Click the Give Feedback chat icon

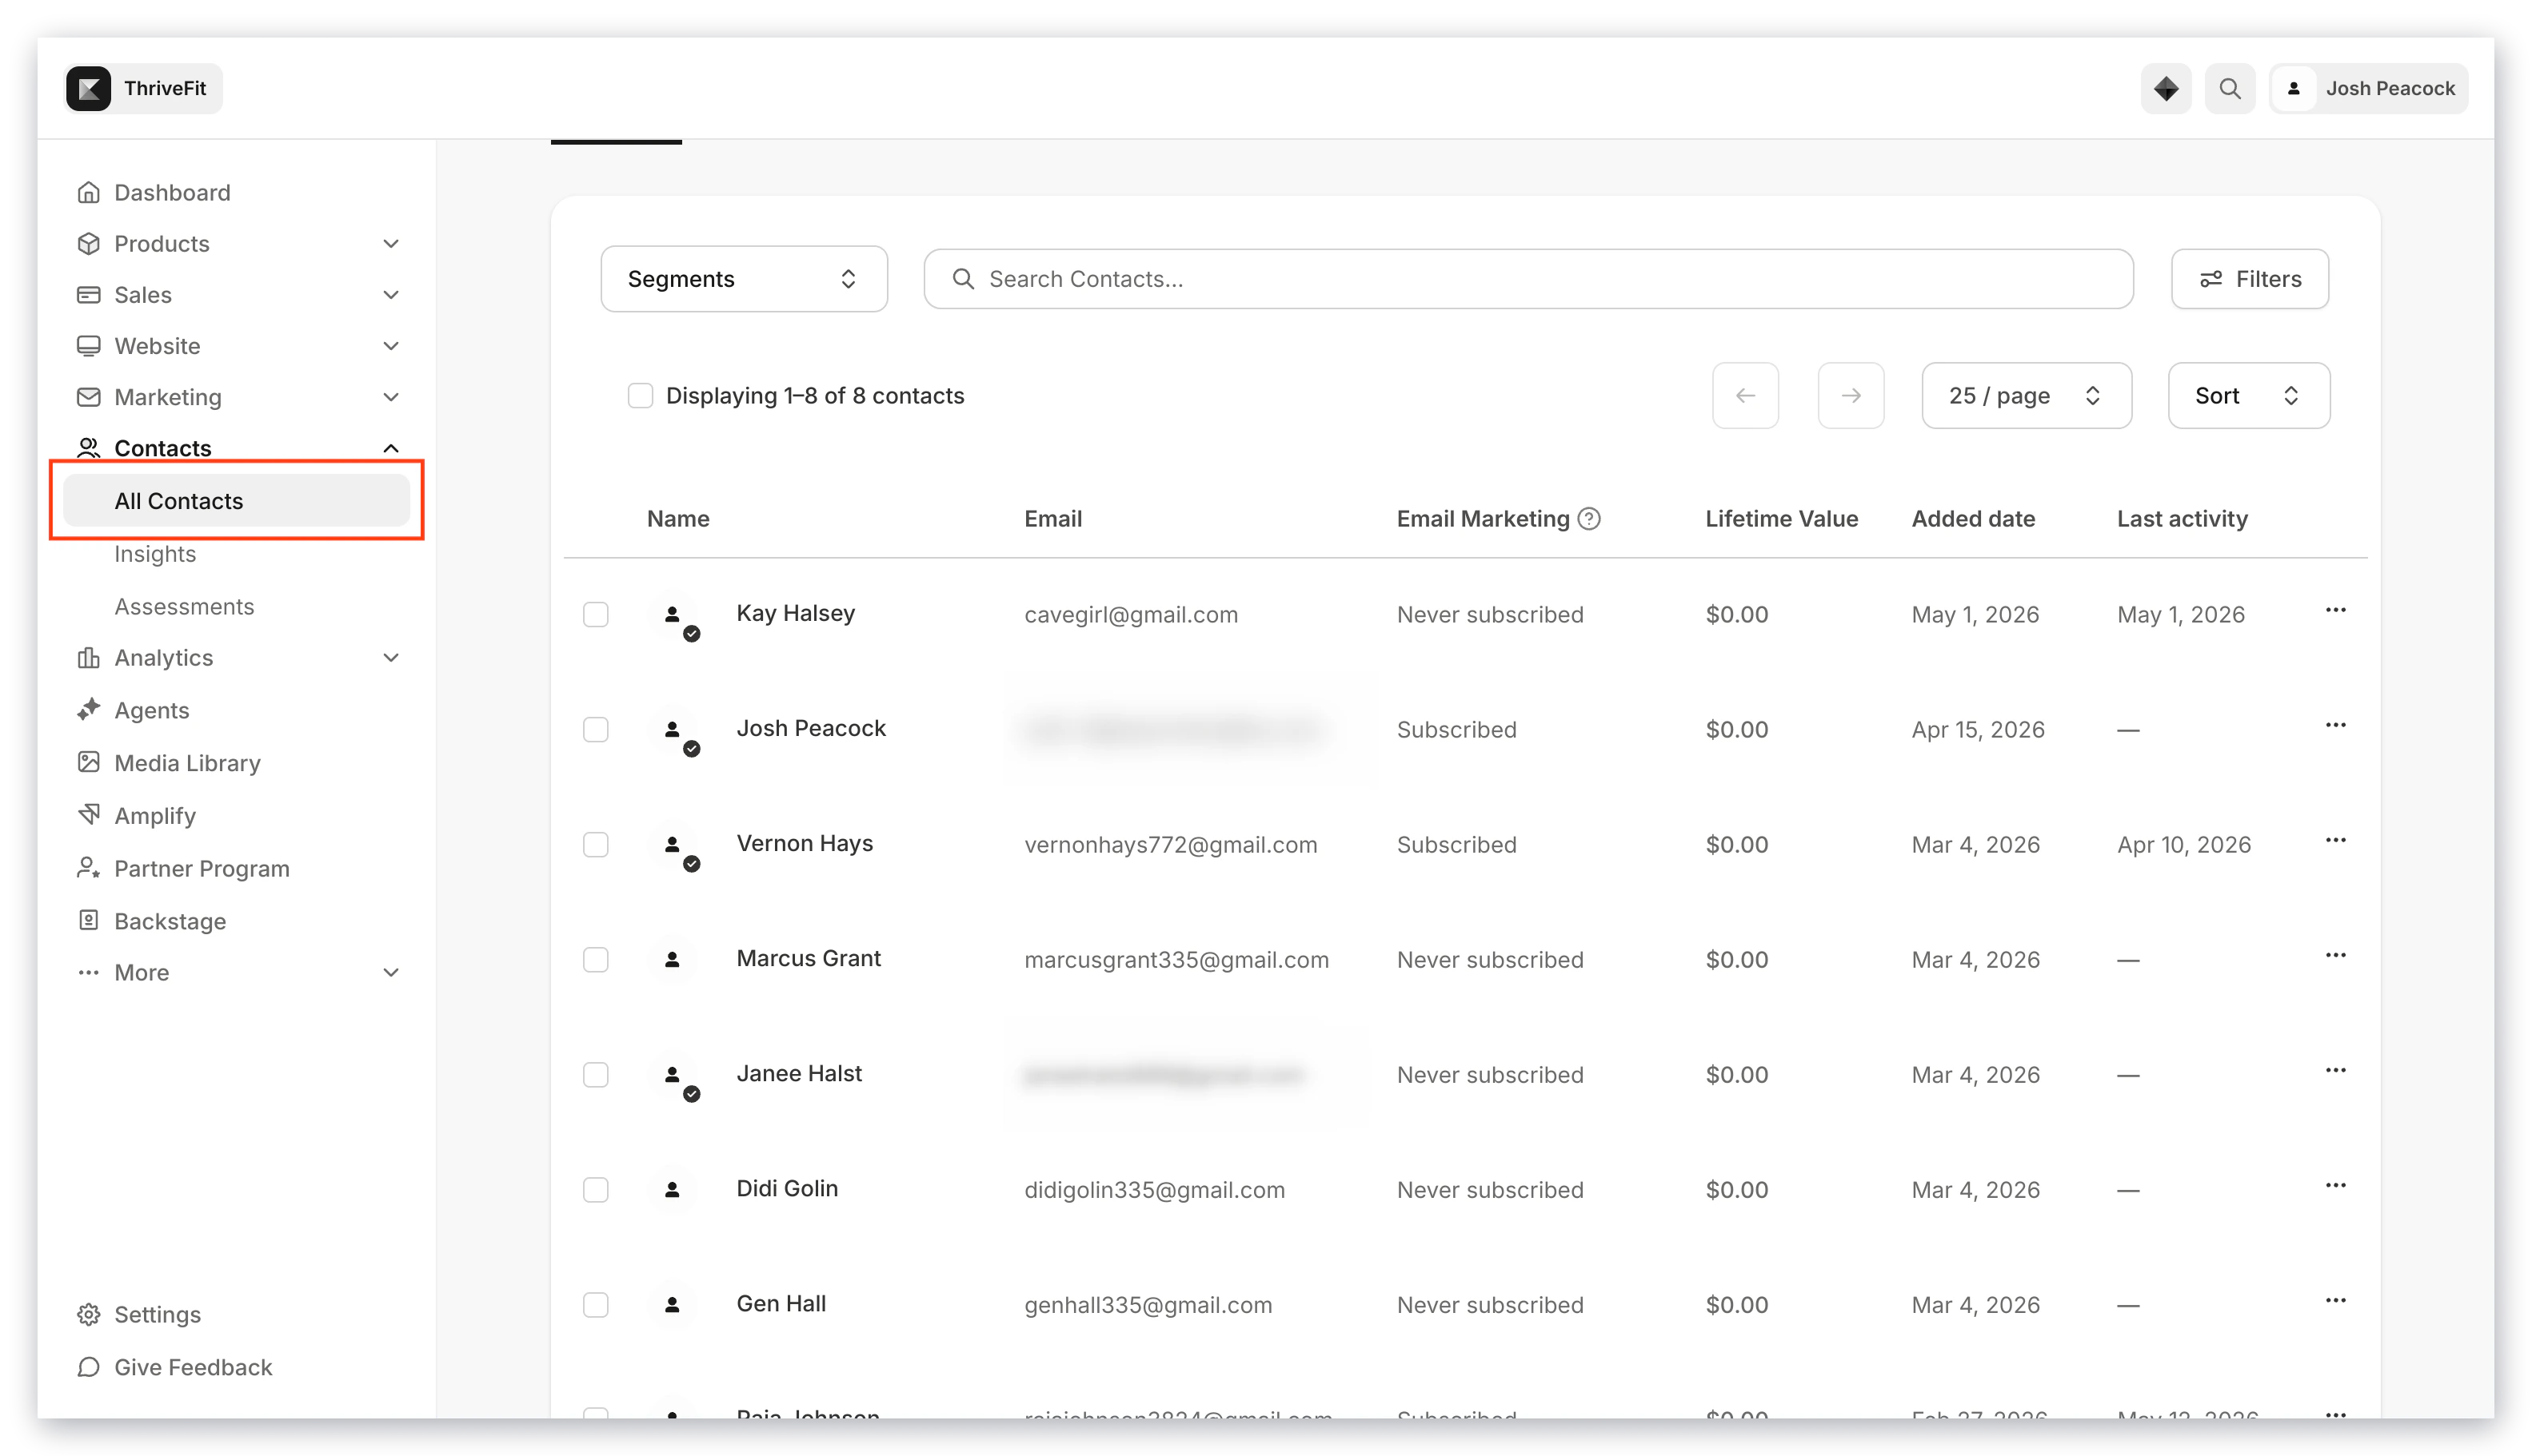pyautogui.click(x=89, y=1366)
